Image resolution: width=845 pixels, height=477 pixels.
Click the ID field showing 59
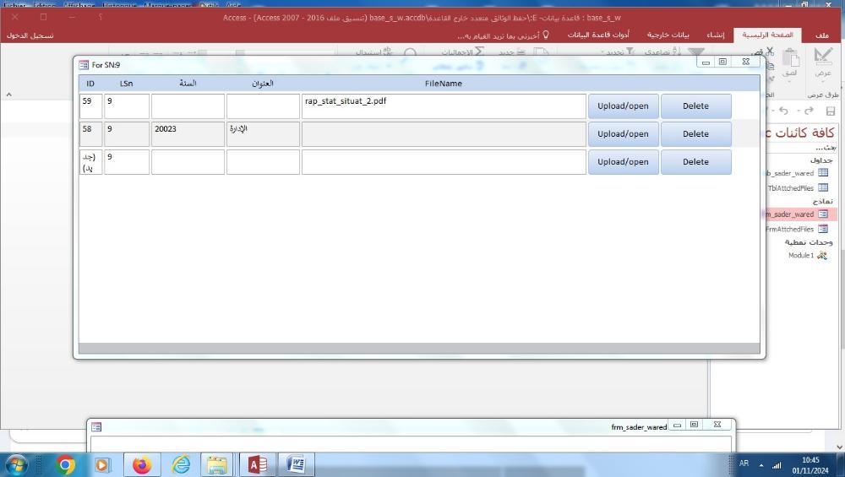point(91,106)
